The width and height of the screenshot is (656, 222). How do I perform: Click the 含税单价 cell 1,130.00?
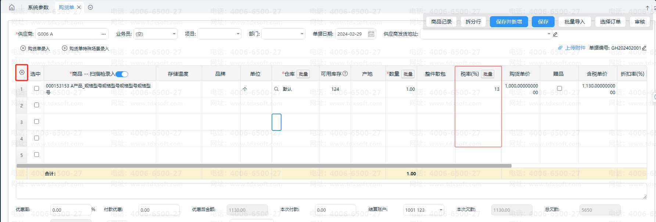click(598, 89)
